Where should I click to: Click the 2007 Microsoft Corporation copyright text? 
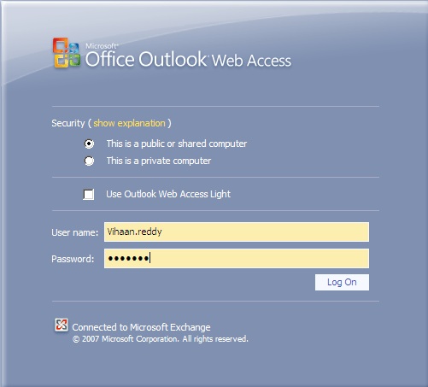pyautogui.click(x=161, y=339)
